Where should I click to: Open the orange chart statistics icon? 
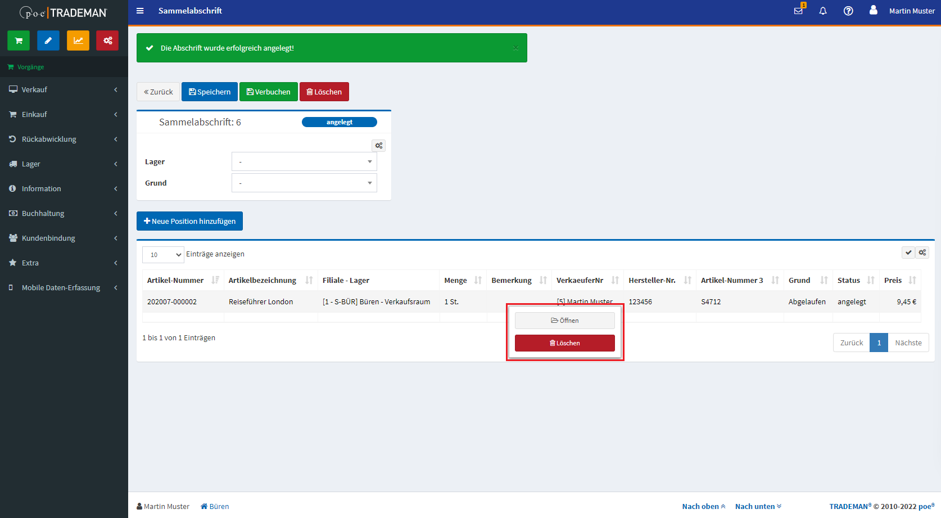pos(78,40)
